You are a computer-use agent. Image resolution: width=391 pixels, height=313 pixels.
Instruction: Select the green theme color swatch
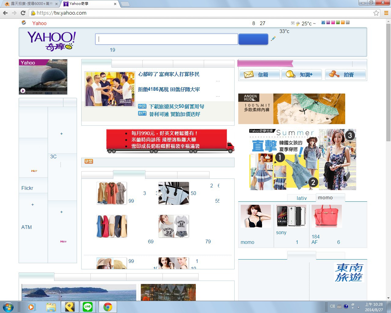(x=338, y=22)
